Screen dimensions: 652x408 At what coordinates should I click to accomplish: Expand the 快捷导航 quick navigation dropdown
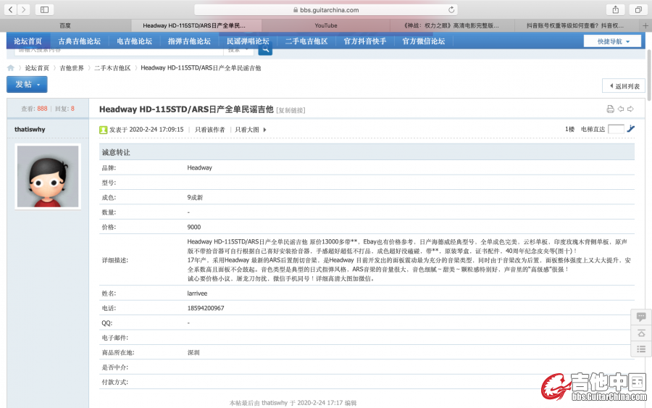pyautogui.click(x=612, y=41)
